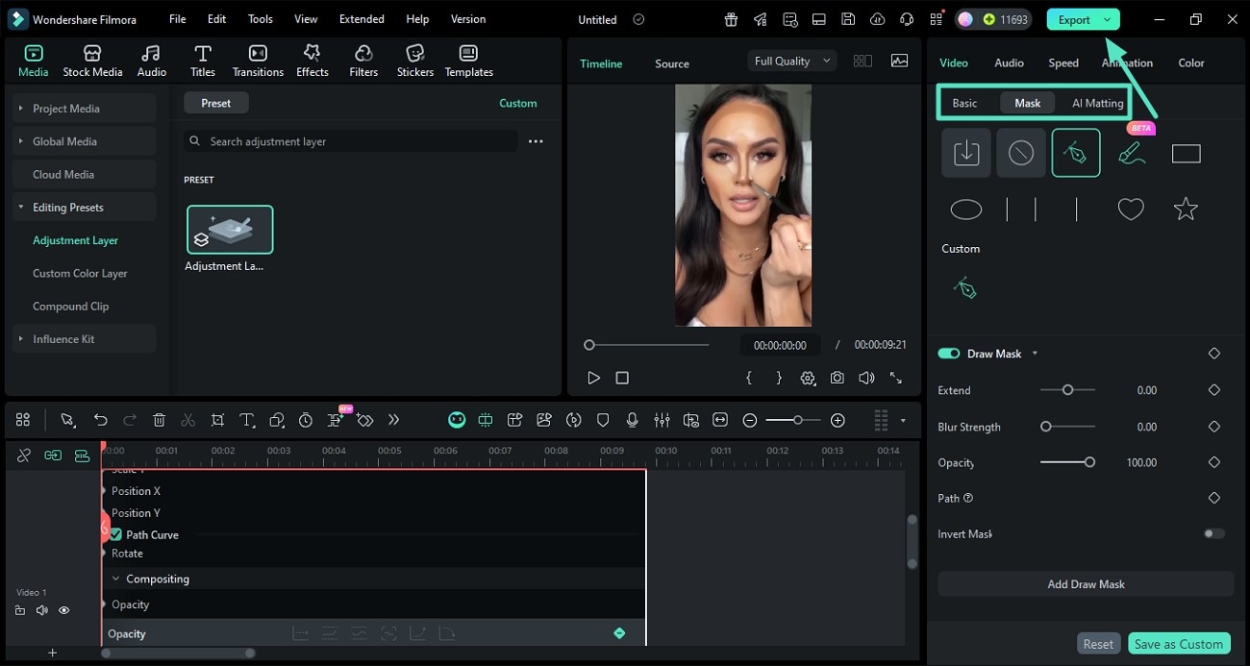Select the crop tool in the timeline toolbar
Viewport: 1250px width, 666px height.
coord(217,420)
